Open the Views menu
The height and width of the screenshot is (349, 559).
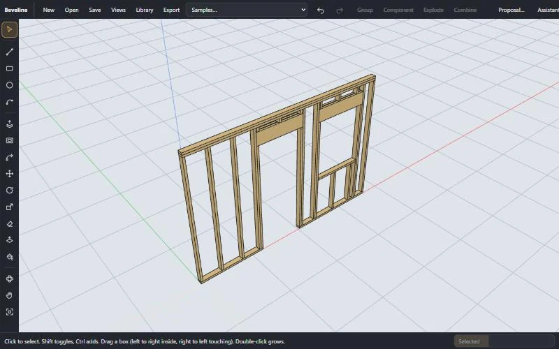[118, 10]
